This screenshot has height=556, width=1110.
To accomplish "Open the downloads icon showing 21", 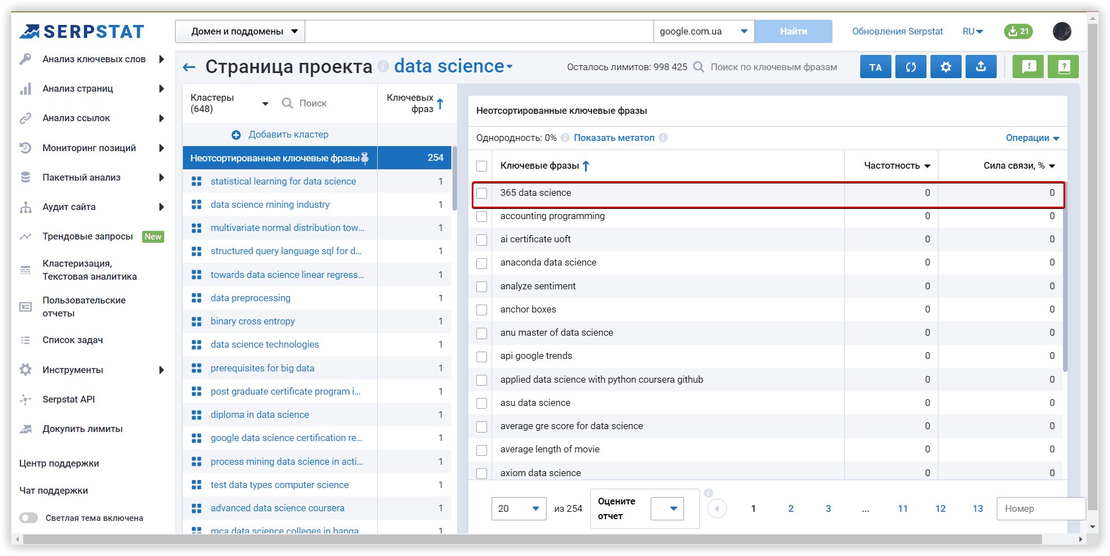I will 1018,31.
